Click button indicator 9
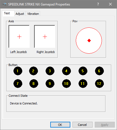 click(x=50, y=84)
